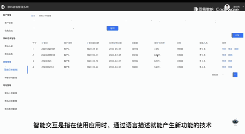Select pagination page 1 button

[x=235, y=75]
